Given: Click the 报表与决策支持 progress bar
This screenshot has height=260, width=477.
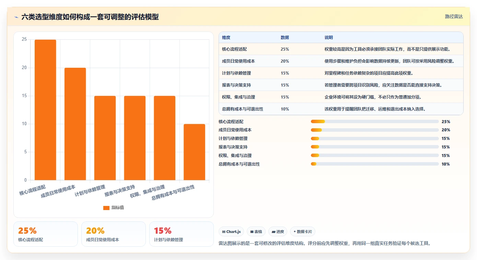Looking at the screenshot, I should tap(375, 147).
